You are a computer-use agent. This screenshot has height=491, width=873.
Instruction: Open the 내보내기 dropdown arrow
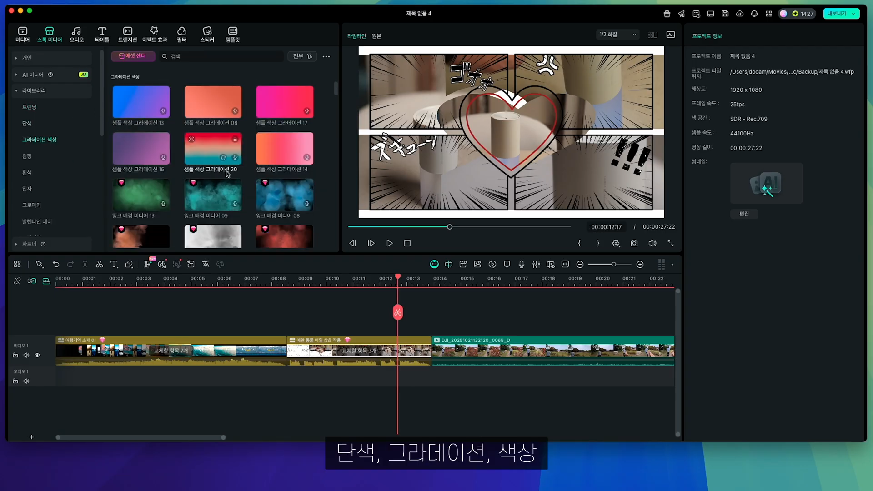pyautogui.click(x=853, y=14)
